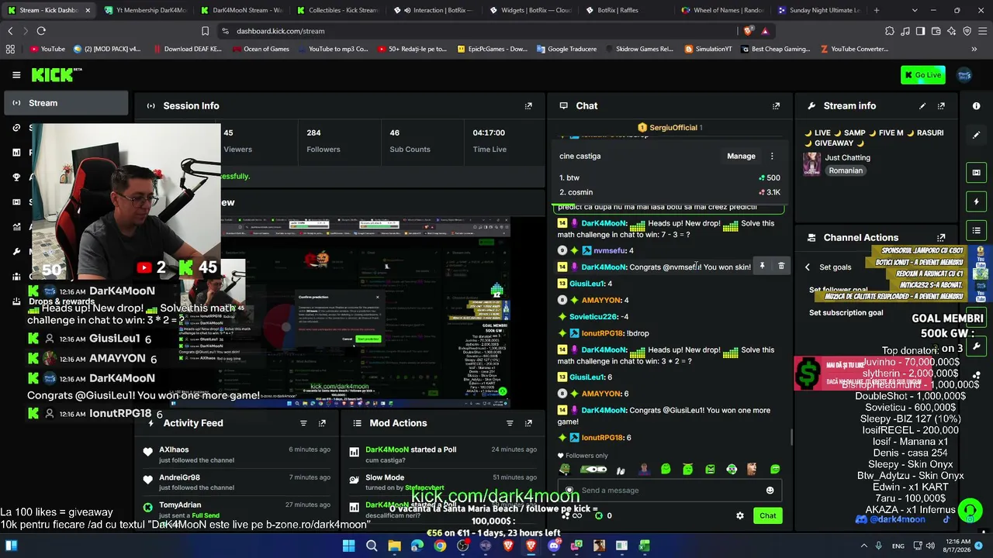Open the Brave shields icon

748,31
